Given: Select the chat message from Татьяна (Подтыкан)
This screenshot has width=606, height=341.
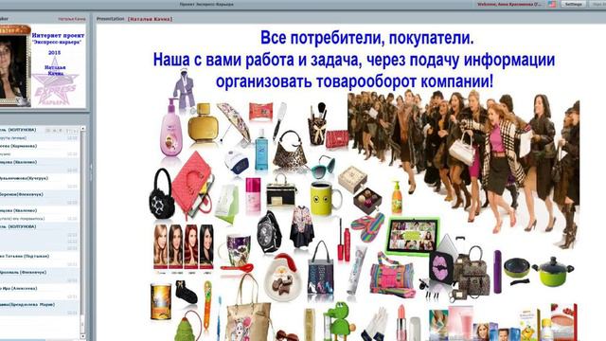Looking at the screenshot, I should click(x=40, y=260).
